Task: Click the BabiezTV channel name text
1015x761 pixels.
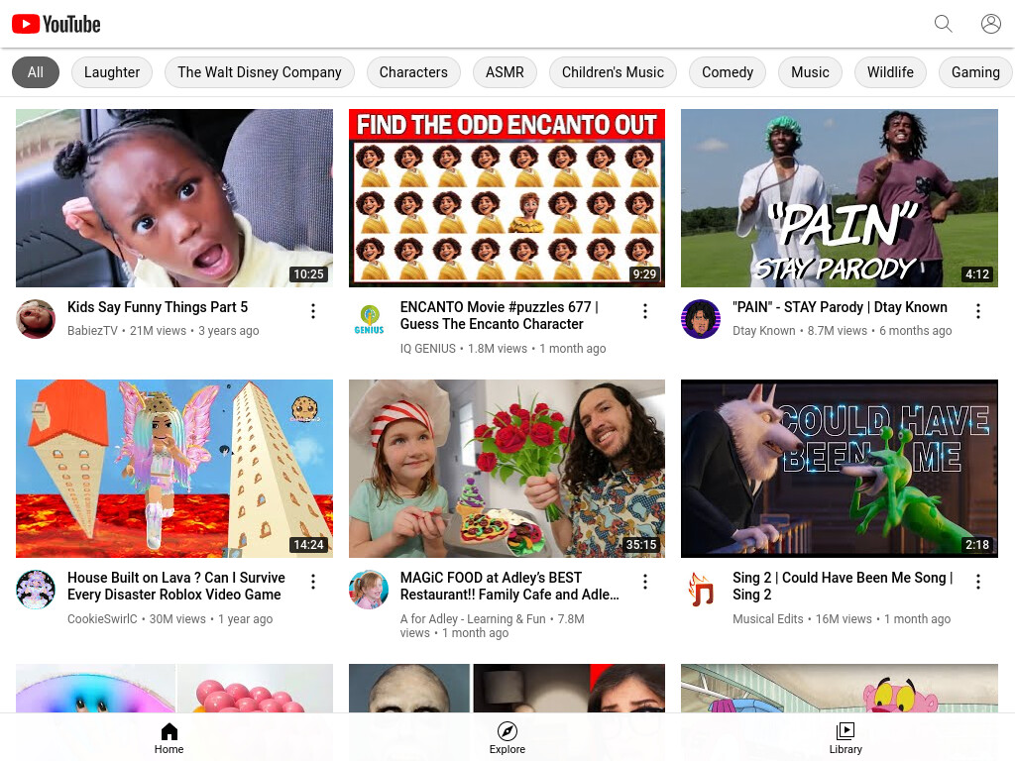Action: pos(92,331)
